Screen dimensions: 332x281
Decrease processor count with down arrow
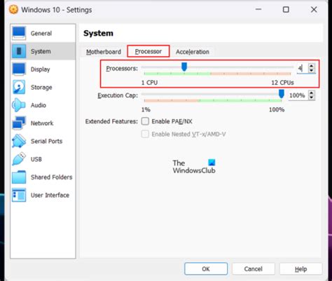[312, 70]
